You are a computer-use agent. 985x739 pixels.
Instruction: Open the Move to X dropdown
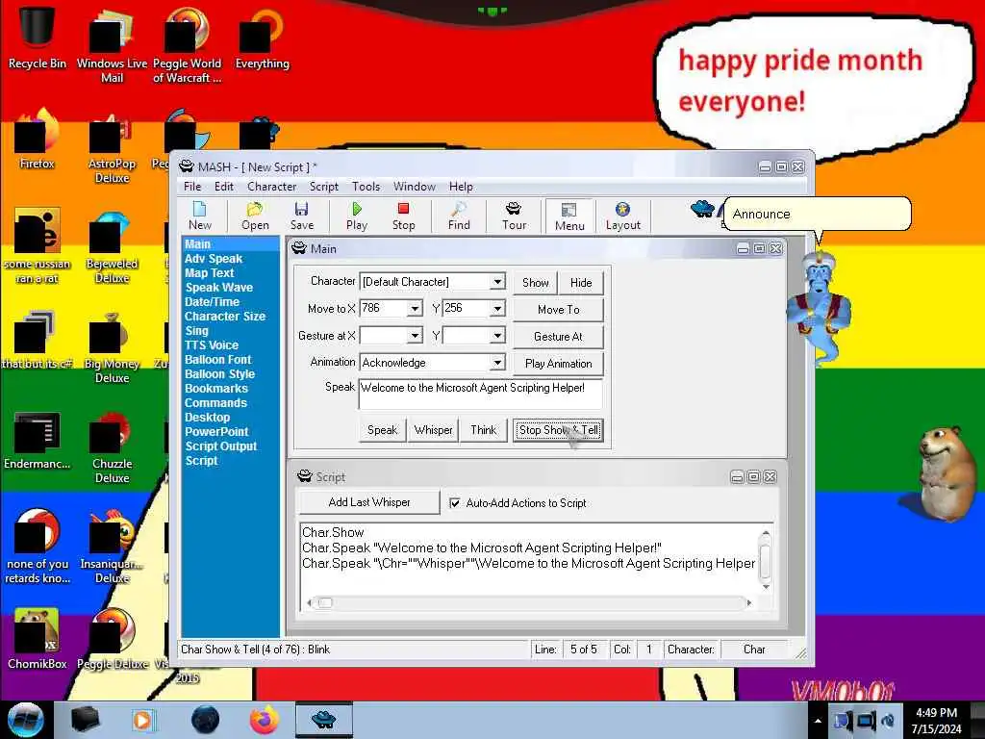[415, 309]
